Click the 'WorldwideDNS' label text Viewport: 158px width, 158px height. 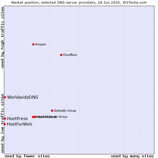tap(23, 97)
